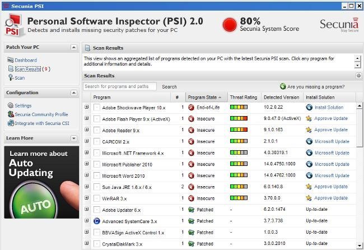This screenshot has height=250, width=364.
Task: Click the red Secunia System Score indicator
Action: pos(230,25)
